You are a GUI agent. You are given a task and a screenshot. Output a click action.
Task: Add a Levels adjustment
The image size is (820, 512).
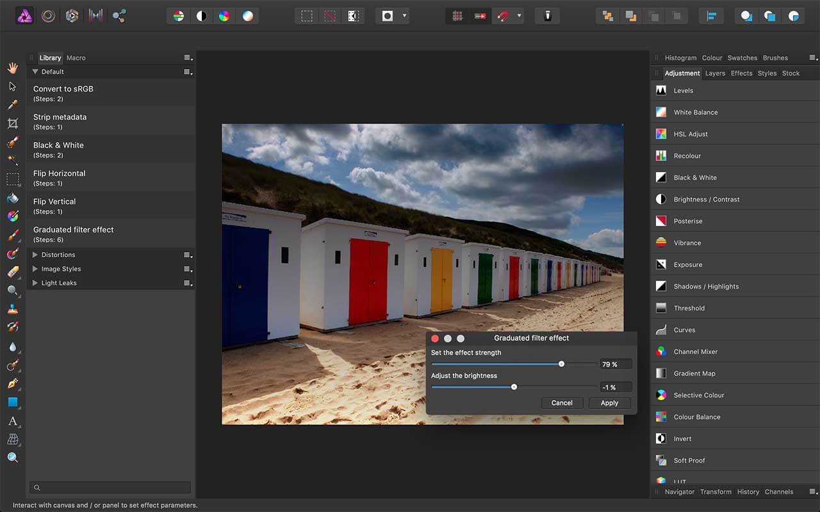pyautogui.click(x=735, y=91)
